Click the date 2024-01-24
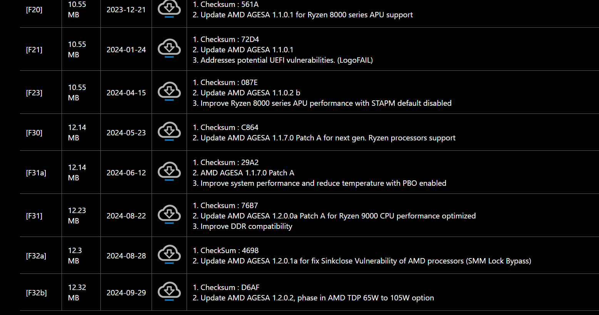The width and height of the screenshot is (599, 315). [126, 50]
